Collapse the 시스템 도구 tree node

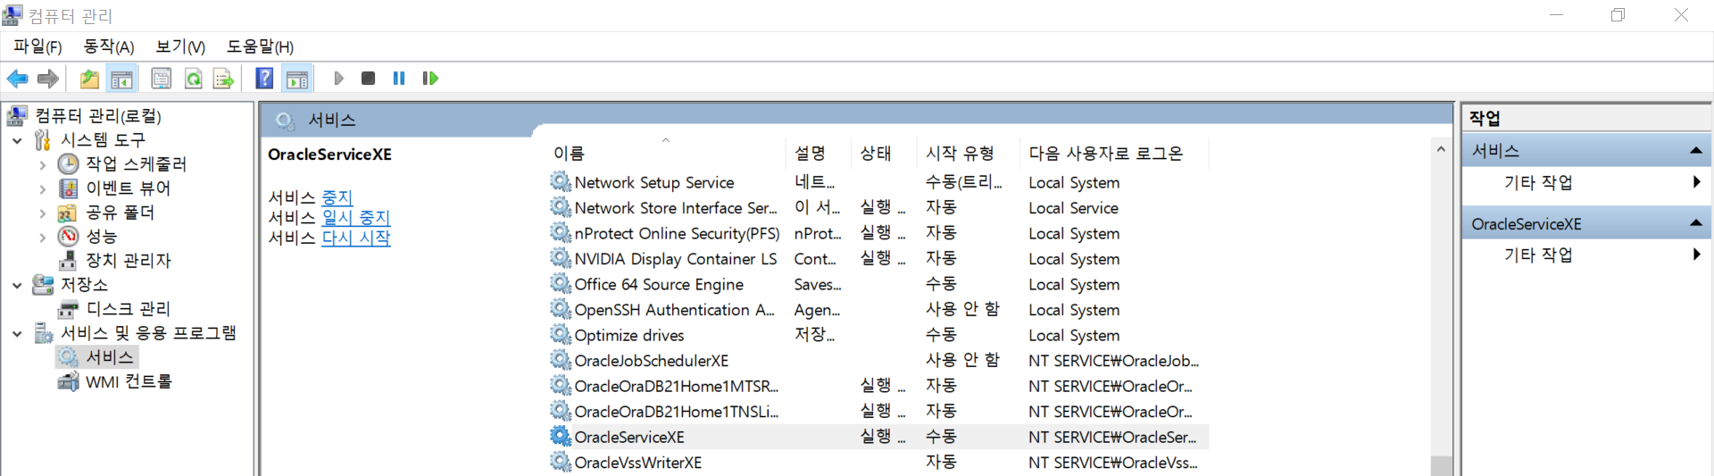coord(17,140)
